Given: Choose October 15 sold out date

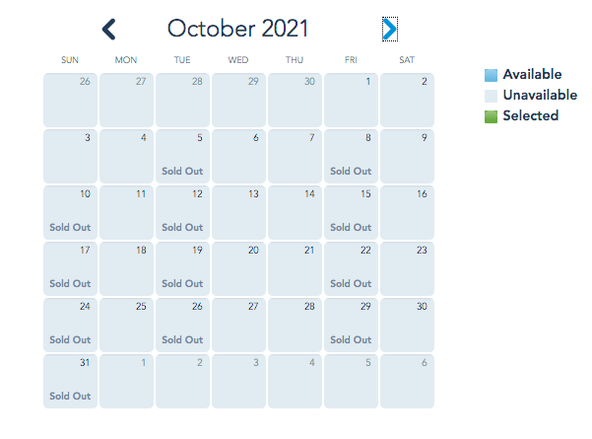Looking at the screenshot, I should tap(351, 211).
